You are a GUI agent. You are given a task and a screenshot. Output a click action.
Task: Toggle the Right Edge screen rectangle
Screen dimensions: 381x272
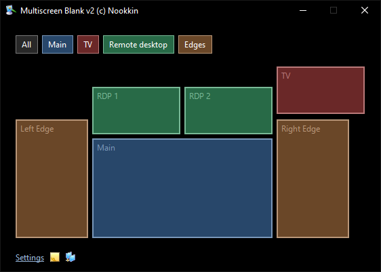[313, 178]
